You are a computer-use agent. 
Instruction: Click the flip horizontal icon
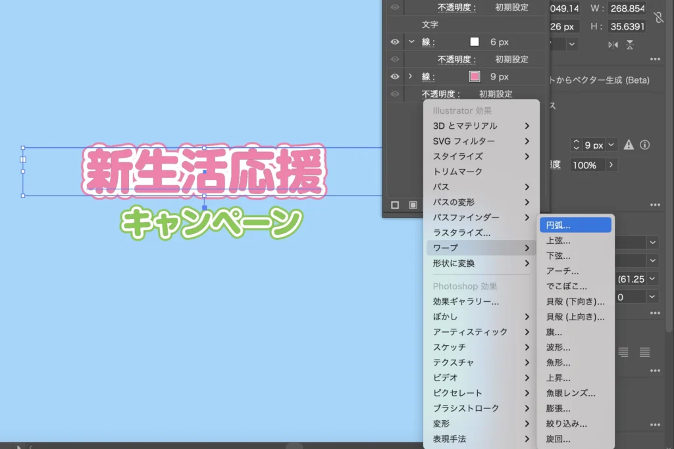pos(613,44)
